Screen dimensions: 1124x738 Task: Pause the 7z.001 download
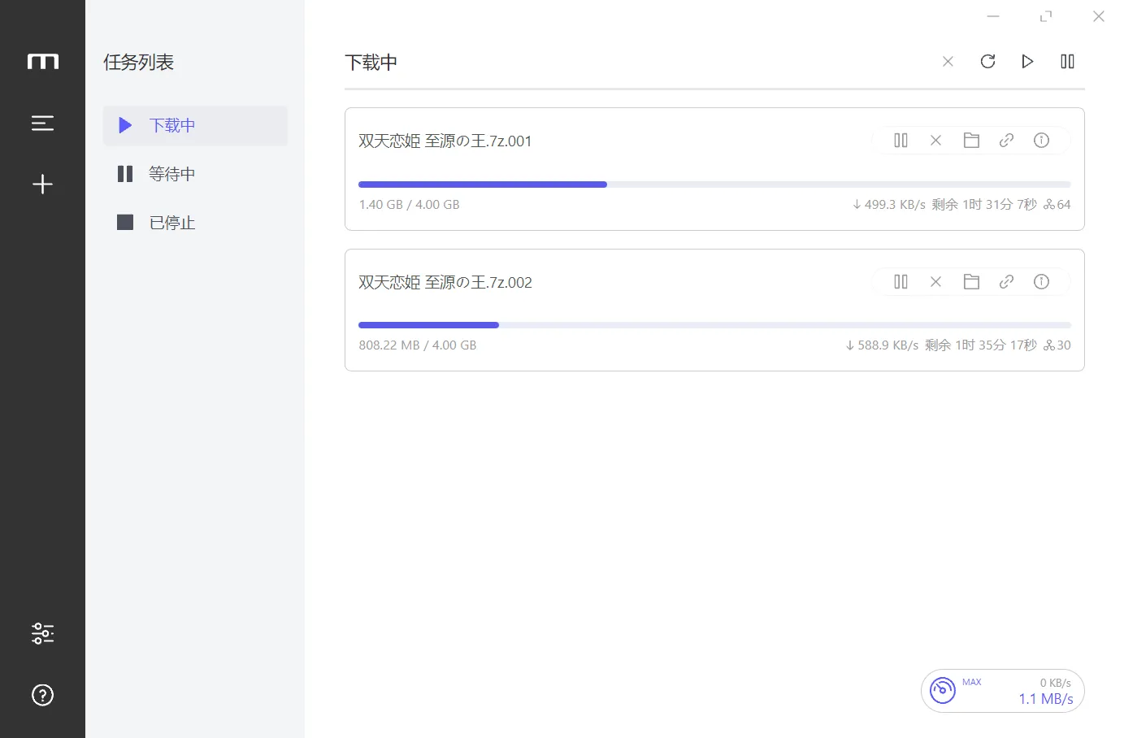pos(901,141)
